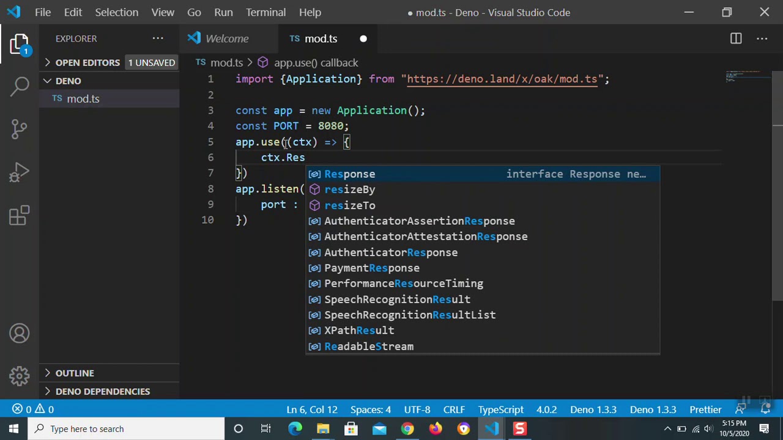This screenshot has height=440, width=783.
Task: Toggle Prettier formatter in status bar
Action: pyautogui.click(x=705, y=409)
